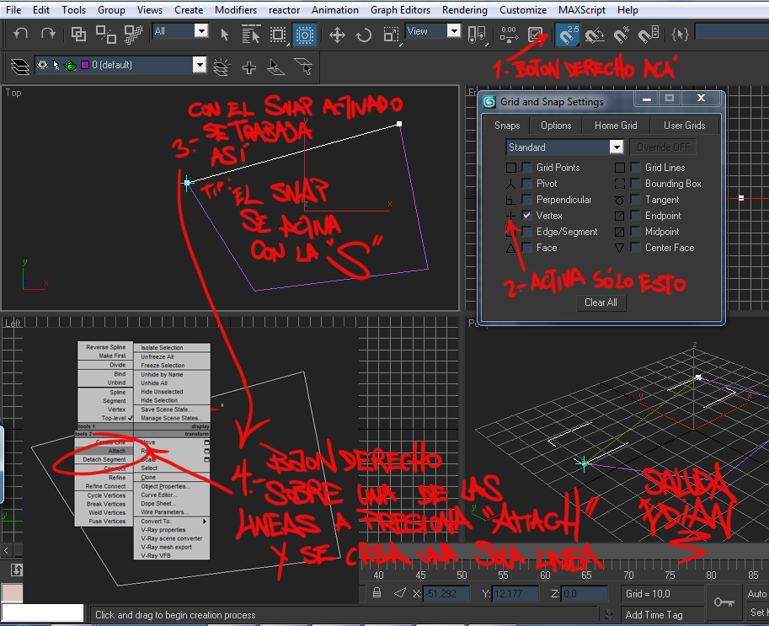Toggle the selection lock padlock icon
769x626 pixels.
(x=376, y=593)
